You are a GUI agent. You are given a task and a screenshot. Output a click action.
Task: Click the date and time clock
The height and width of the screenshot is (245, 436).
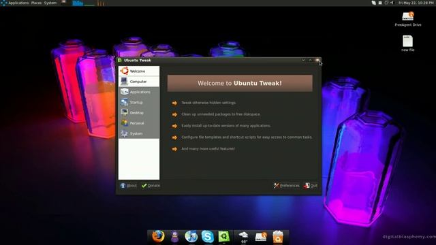tap(416, 3)
